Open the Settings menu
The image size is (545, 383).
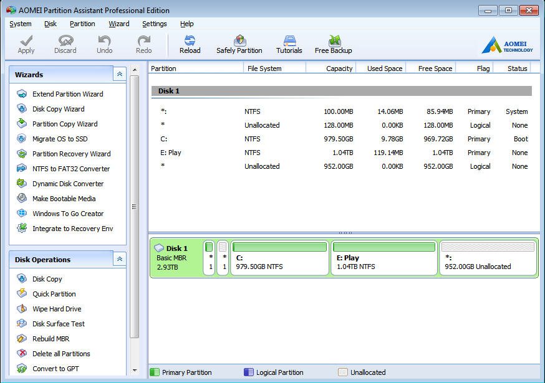click(x=154, y=24)
